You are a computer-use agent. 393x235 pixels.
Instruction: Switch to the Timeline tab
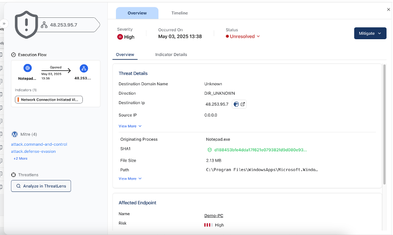click(180, 13)
